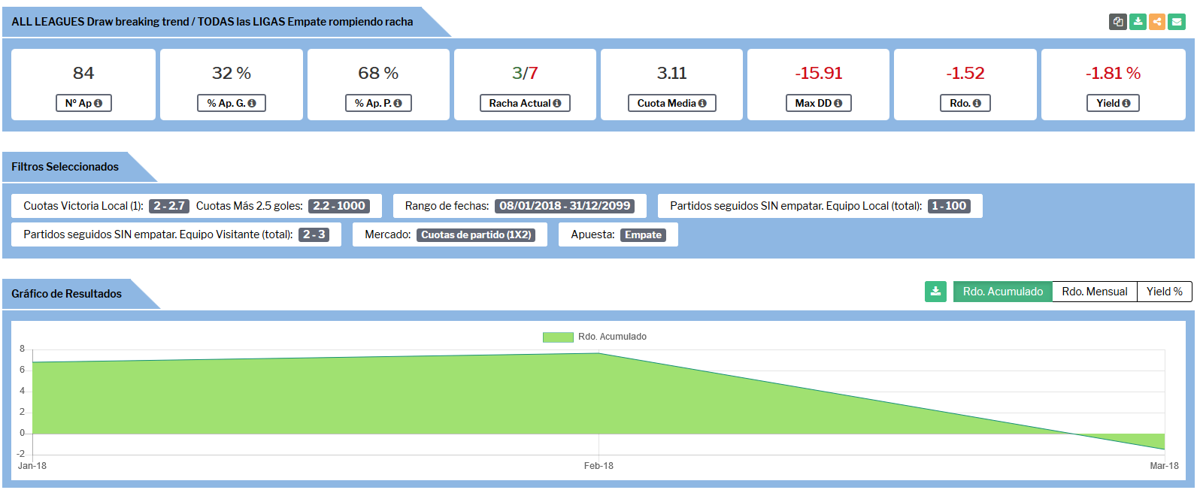Email the strategy using the green envelope icon
Screen dimensions: 1197x493
tap(1177, 22)
